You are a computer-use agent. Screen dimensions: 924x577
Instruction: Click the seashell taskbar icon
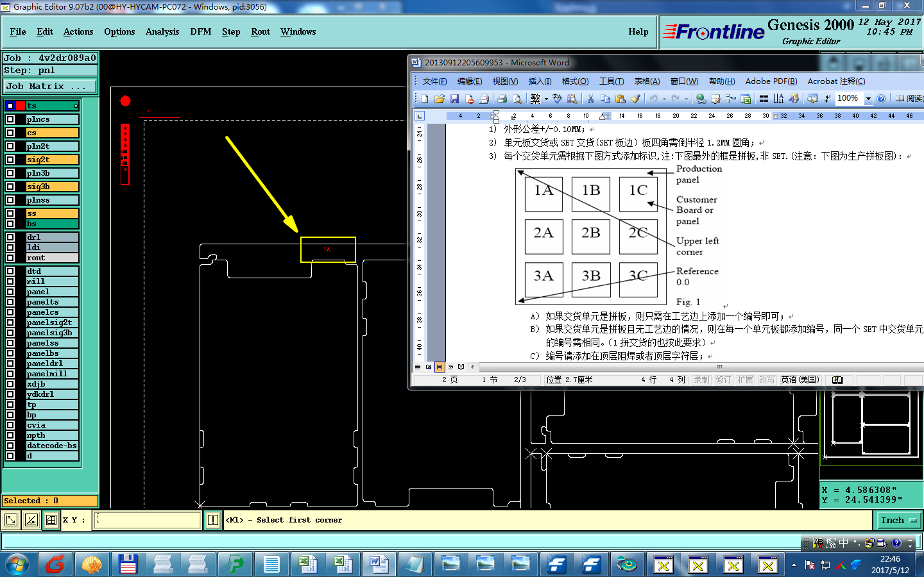[91, 564]
